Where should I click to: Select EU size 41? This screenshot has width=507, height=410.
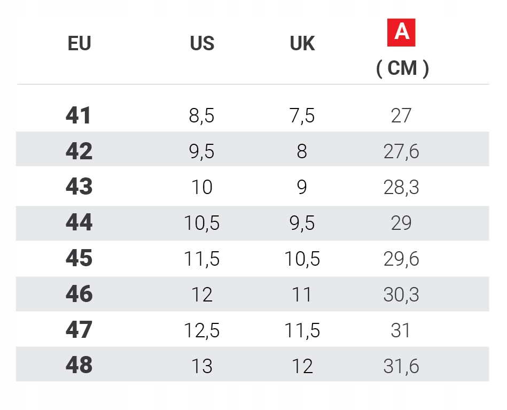click(79, 116)
